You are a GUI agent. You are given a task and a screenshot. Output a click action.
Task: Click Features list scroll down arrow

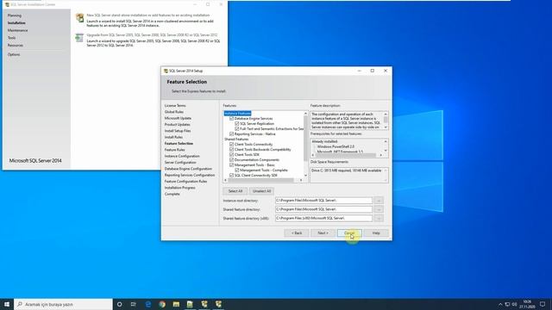pyautogui.click(x=305, y=175)
